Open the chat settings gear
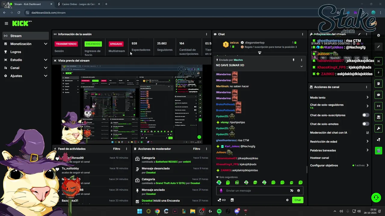 pos(287,200)
